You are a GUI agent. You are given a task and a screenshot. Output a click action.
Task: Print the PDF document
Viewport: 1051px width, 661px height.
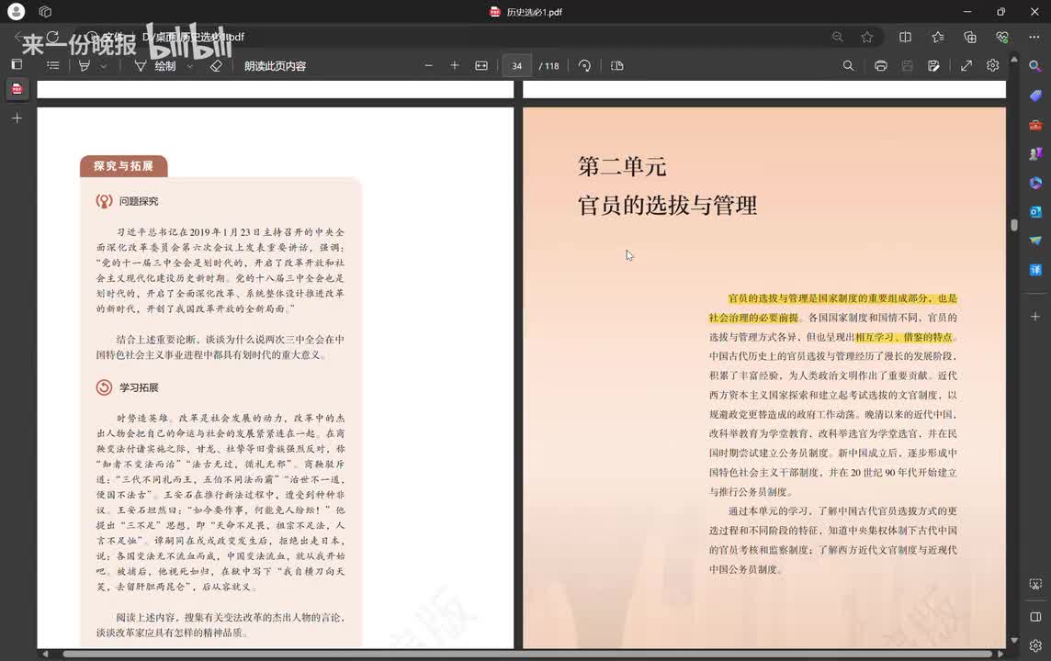point(881,65)
